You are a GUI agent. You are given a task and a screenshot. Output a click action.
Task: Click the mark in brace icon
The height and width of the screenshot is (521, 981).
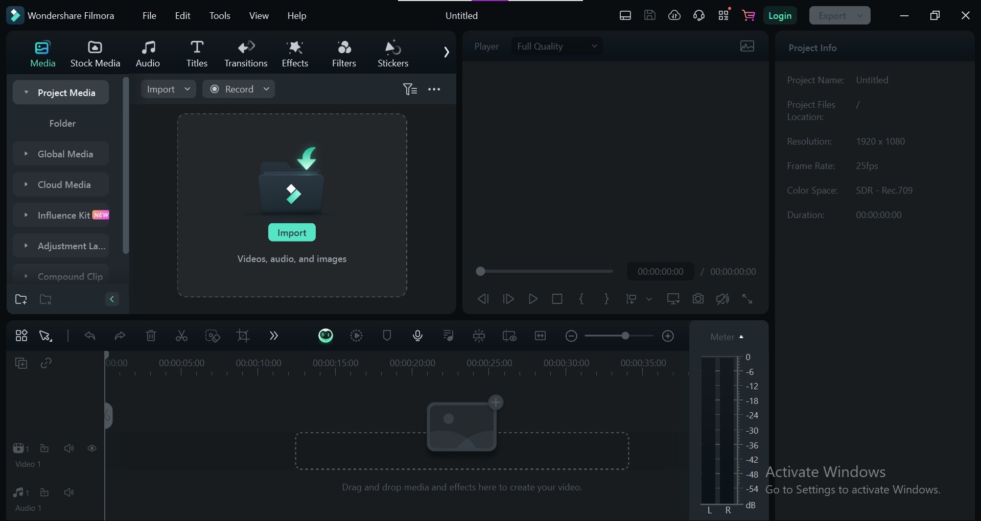point(581,299)
